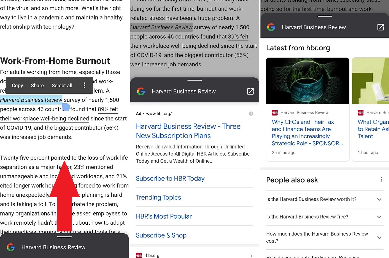The height and width of the screenshot is (258, 389).
Task: Tap Share in the text selection menu
Action: (x=37, y=85)
